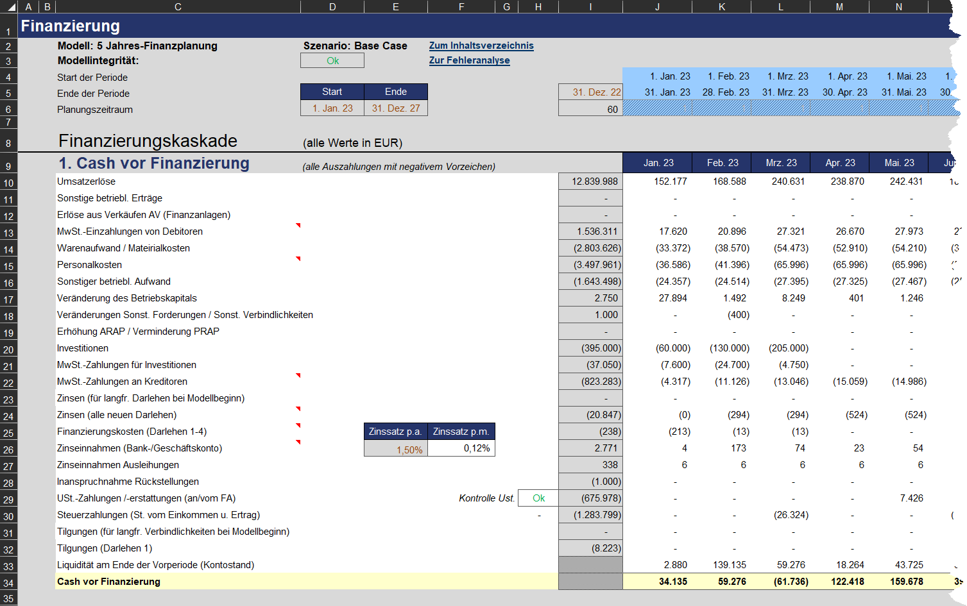Select Mrz. 23 Steuerzahlungen value '(26.324)'
This screenshot has width=967, height=606.
pyautogui.click(x=780, y=515)
